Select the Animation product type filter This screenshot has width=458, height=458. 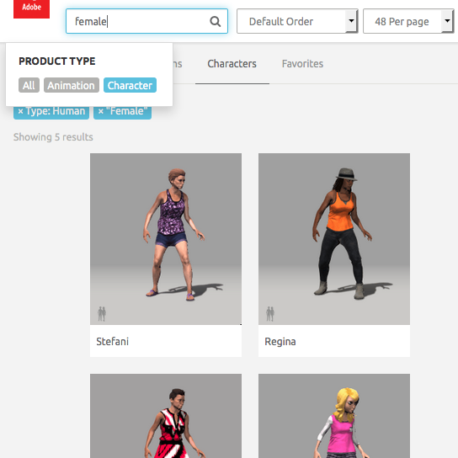pyautogui.click(x=72, y=85)
